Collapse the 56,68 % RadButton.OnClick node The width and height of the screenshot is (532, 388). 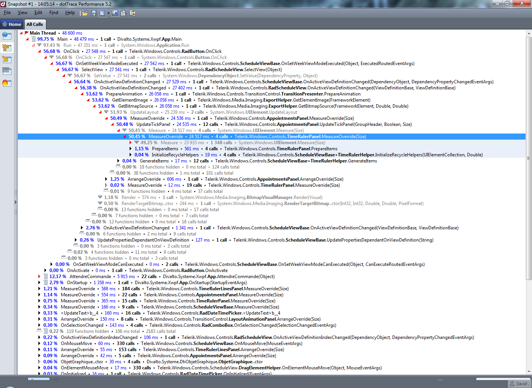click(x=40, y=51)
